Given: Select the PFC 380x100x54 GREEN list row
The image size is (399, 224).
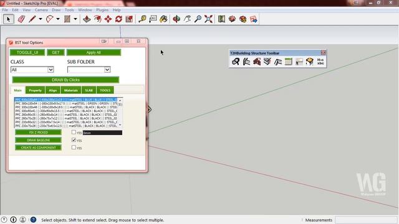Looking at the screenshot, I should point(66,103).
